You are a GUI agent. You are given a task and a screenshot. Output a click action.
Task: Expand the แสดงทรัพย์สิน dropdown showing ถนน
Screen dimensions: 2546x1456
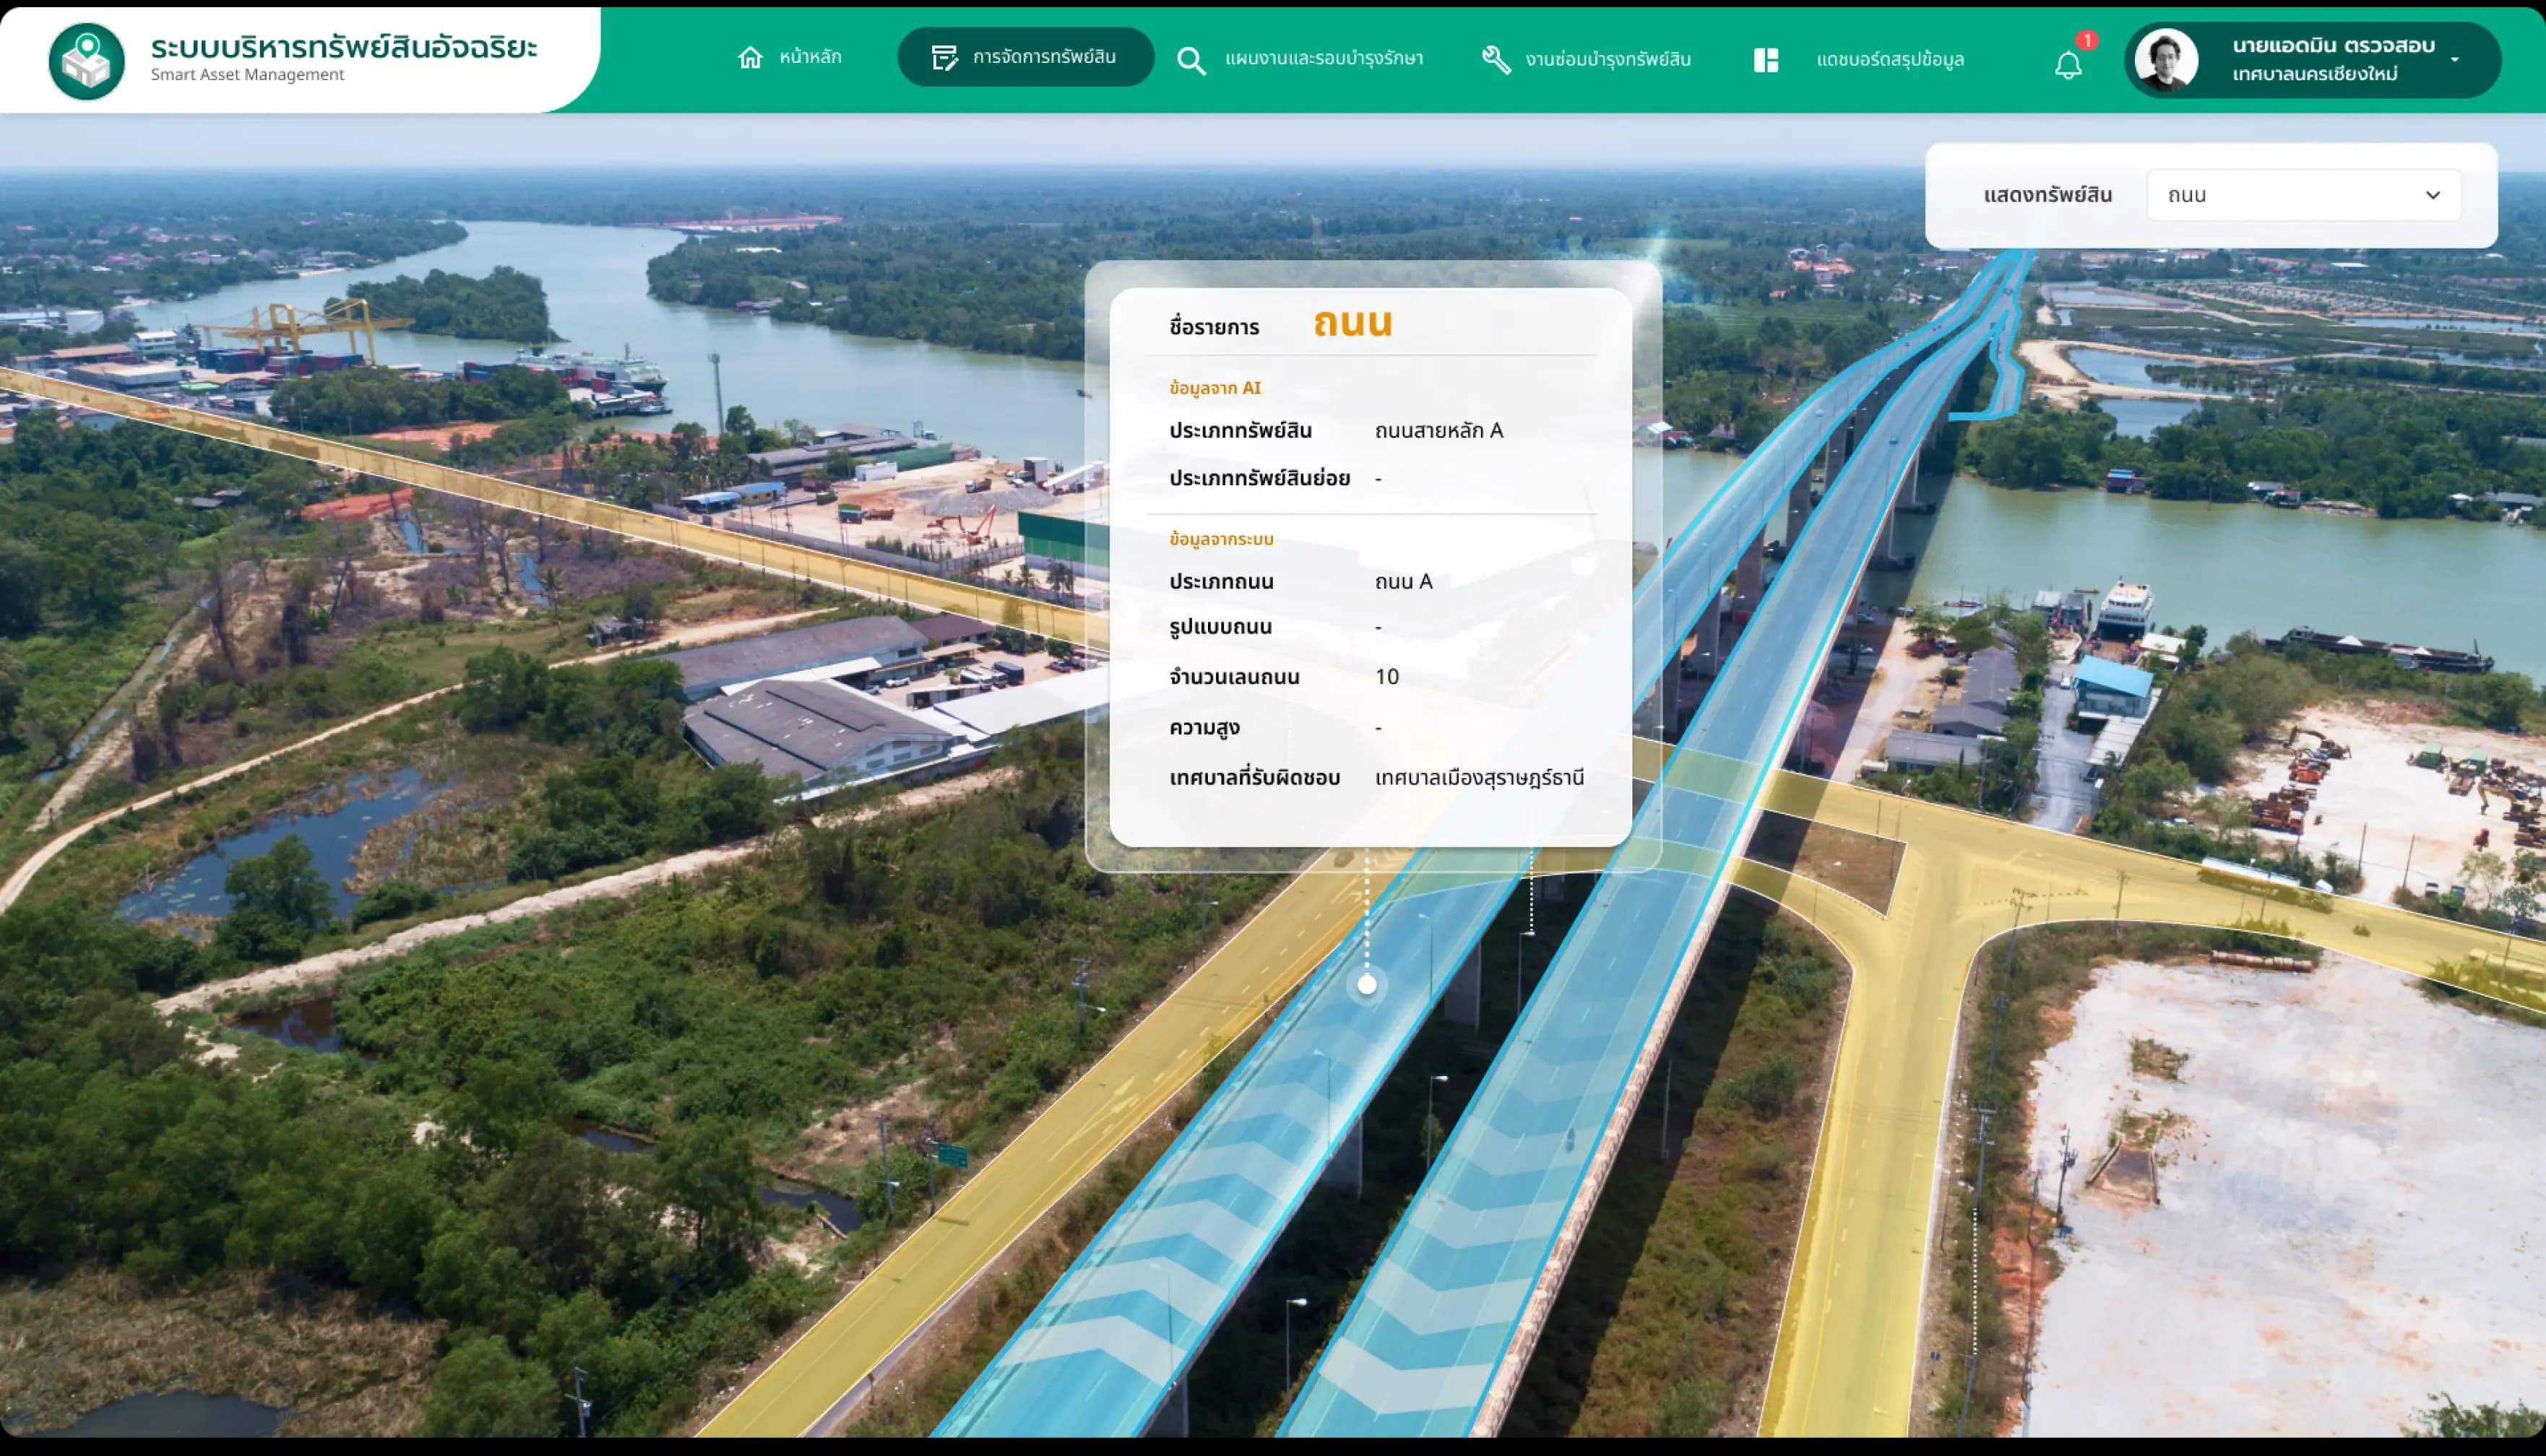coord(2304,195)
